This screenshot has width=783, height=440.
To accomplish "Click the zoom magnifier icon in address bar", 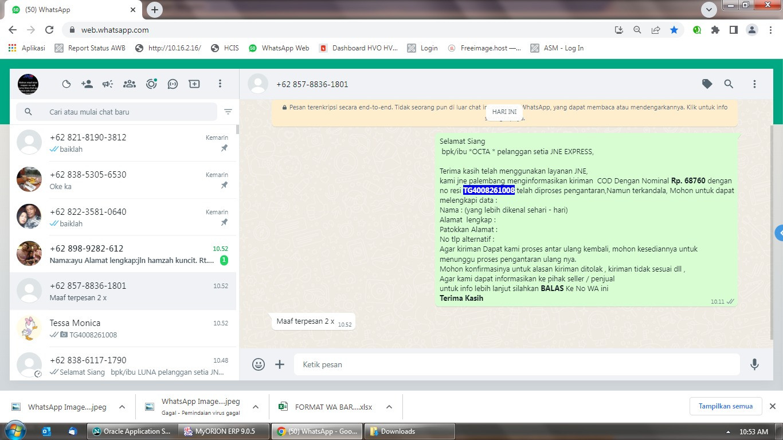I will tap(637, 30).
